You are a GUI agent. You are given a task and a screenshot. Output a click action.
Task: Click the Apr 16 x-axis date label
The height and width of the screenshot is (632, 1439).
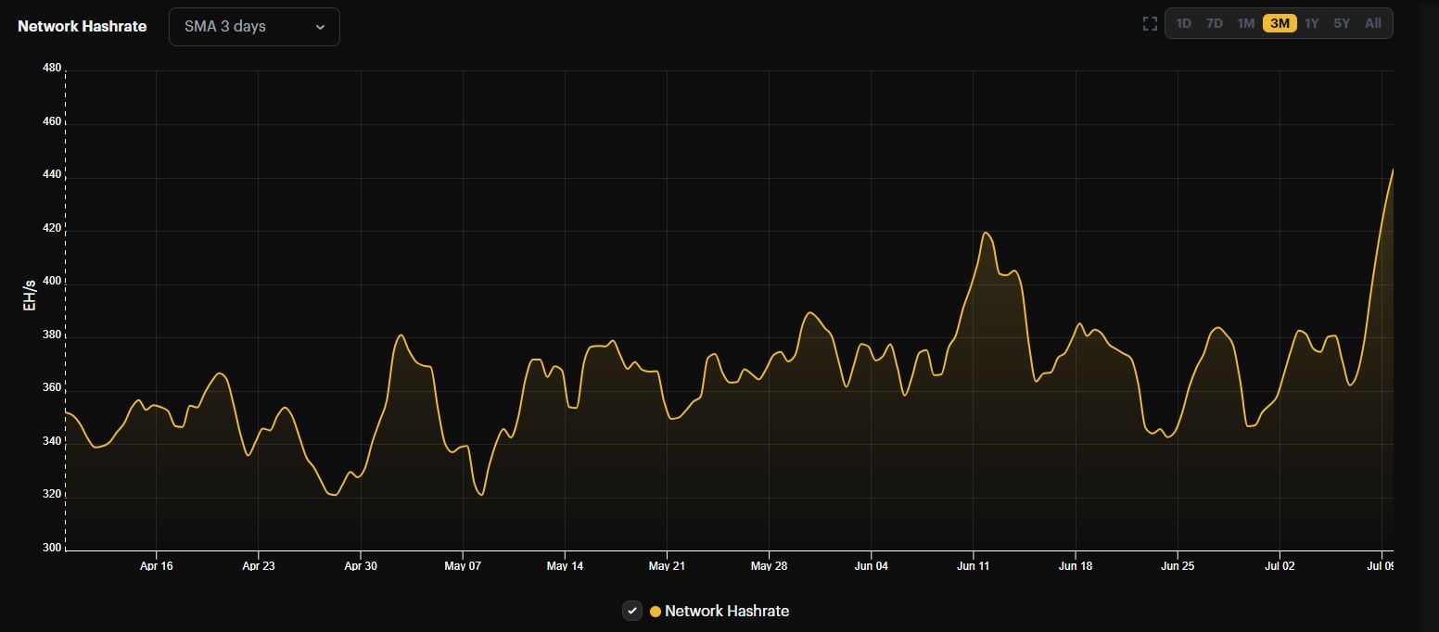(x=156, y=566)
